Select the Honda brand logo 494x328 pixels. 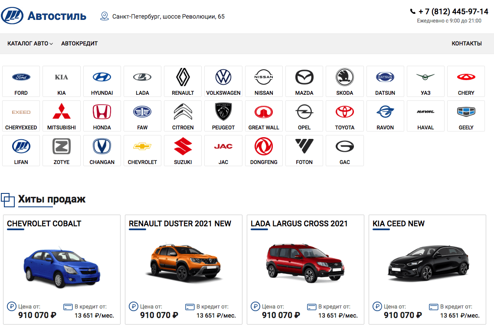coord(102,112)
